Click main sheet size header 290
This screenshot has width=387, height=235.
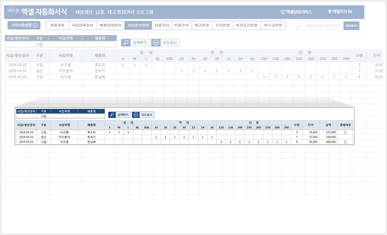pos(346,59)
